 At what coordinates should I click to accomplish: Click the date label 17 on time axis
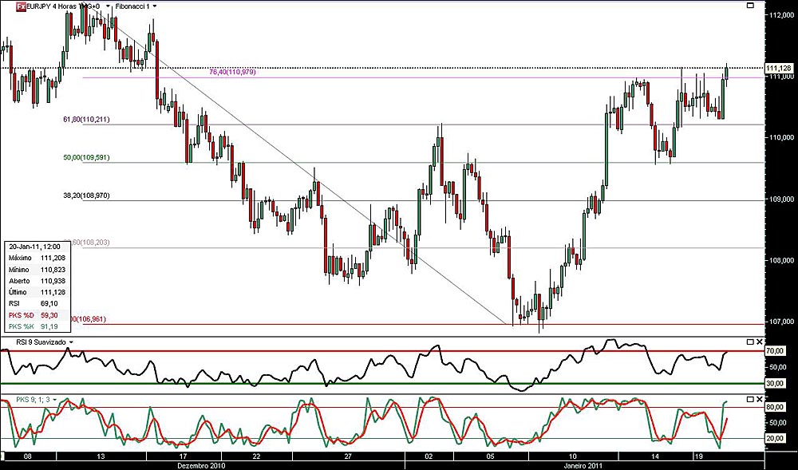click(184, 456)
